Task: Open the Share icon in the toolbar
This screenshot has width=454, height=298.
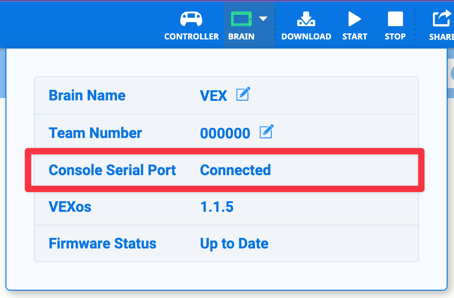Action: 440,18
